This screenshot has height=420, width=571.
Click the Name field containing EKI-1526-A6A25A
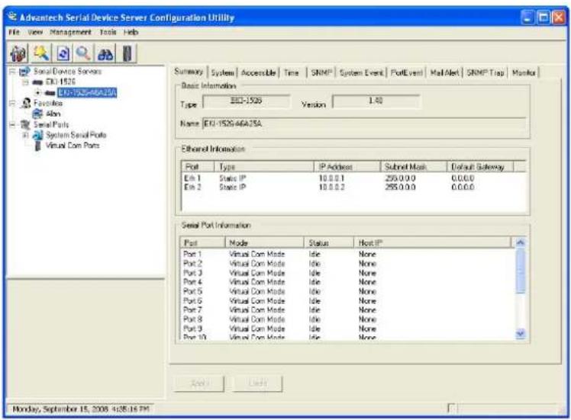[x=364, y=123]
